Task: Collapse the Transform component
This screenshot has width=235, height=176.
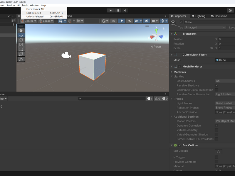Action: point(172,34)
